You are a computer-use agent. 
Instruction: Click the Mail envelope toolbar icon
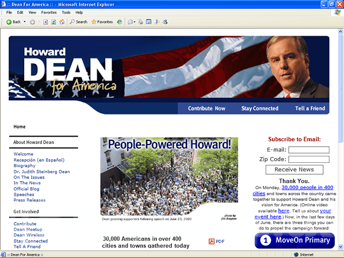(x=130, y=22)
